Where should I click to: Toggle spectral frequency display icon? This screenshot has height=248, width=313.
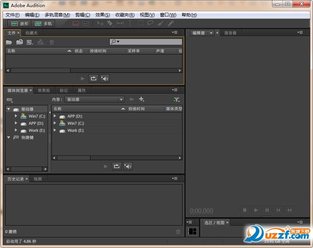point(76,24)
